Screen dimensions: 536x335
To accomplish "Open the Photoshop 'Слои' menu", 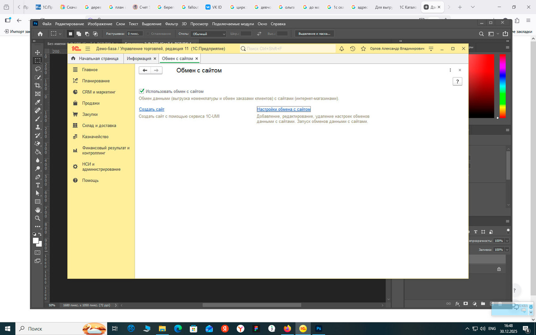I will (x=120, y=24).
